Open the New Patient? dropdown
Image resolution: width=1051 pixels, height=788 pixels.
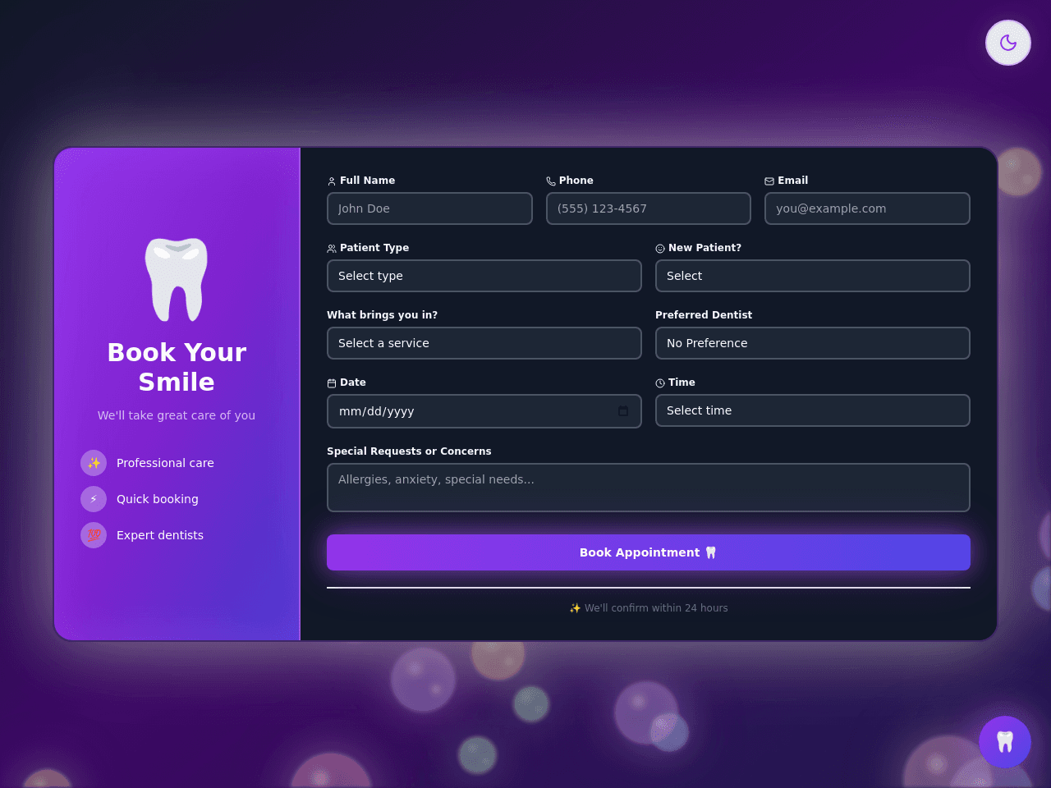click(x=813, y=276)
